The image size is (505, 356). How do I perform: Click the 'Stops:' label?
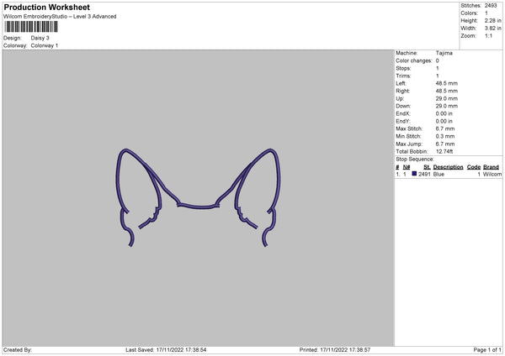tap(403, 68)
